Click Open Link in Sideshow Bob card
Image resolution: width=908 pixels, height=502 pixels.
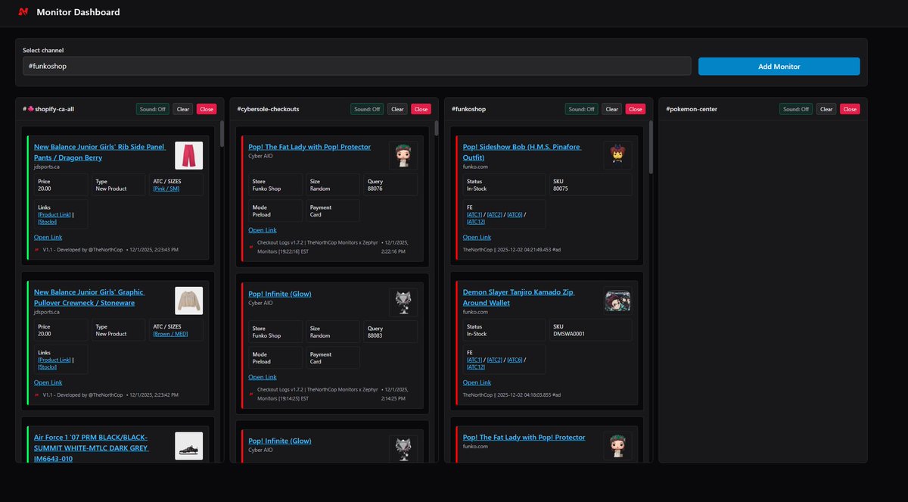(477, 237)
